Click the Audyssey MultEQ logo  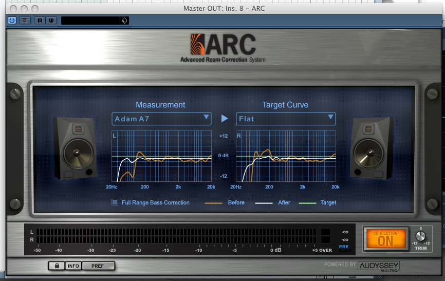[379, 267]
